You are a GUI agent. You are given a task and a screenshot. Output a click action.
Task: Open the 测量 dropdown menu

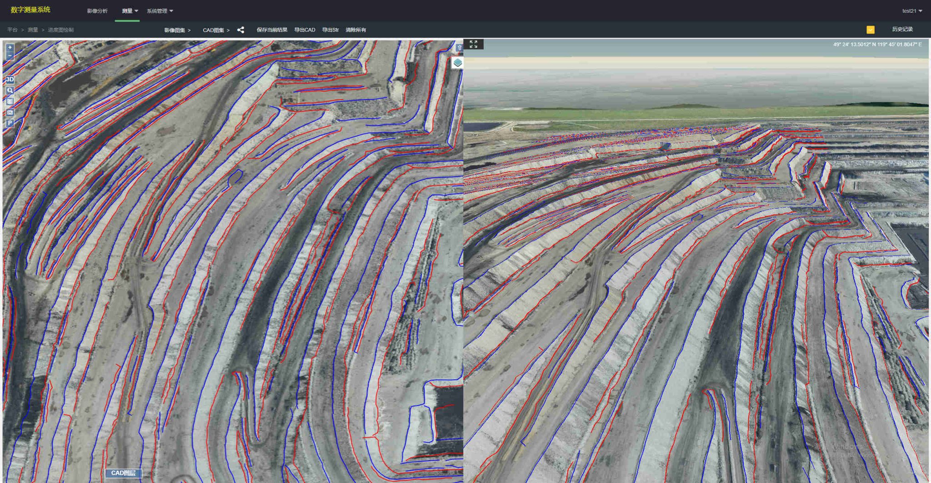pos(130,11)
